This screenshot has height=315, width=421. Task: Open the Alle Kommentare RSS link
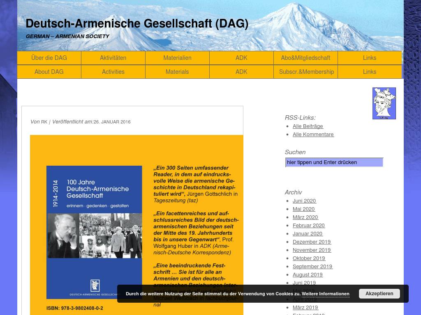(313, 135)
